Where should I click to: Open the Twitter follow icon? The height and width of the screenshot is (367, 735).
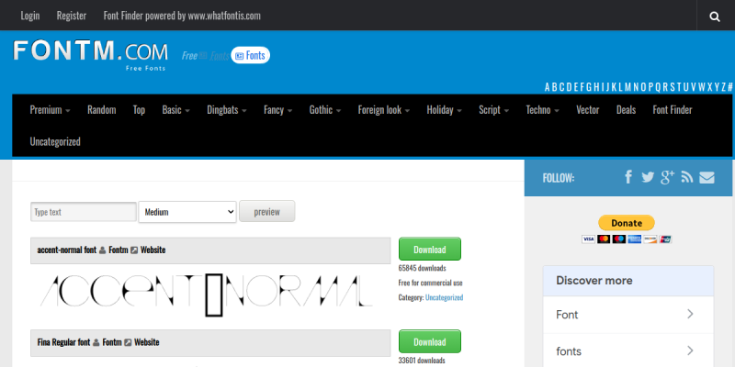(648, 177)
